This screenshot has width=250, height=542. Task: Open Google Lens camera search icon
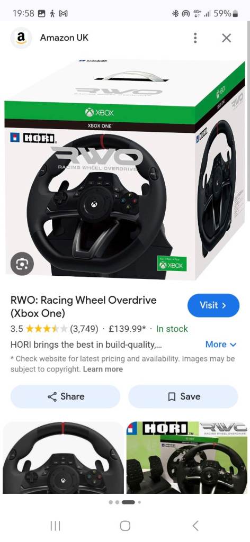22,264
